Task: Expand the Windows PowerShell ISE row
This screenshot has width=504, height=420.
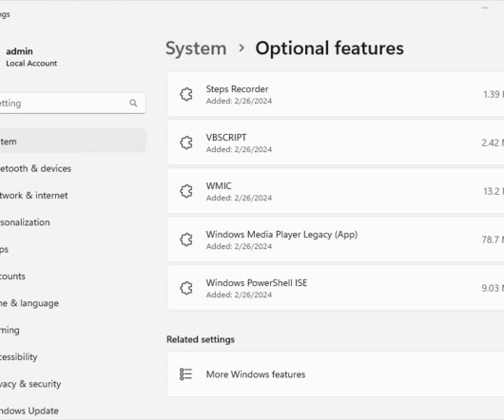Action: (336, 288)
